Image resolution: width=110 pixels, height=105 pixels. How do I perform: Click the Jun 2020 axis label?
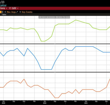[45, 102]
